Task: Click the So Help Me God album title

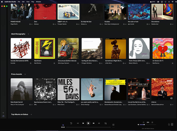Action: [x=86, y=21]
